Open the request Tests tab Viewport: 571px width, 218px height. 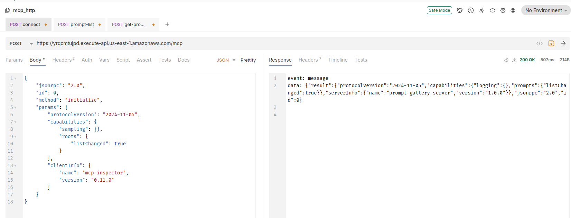[165, 60]
